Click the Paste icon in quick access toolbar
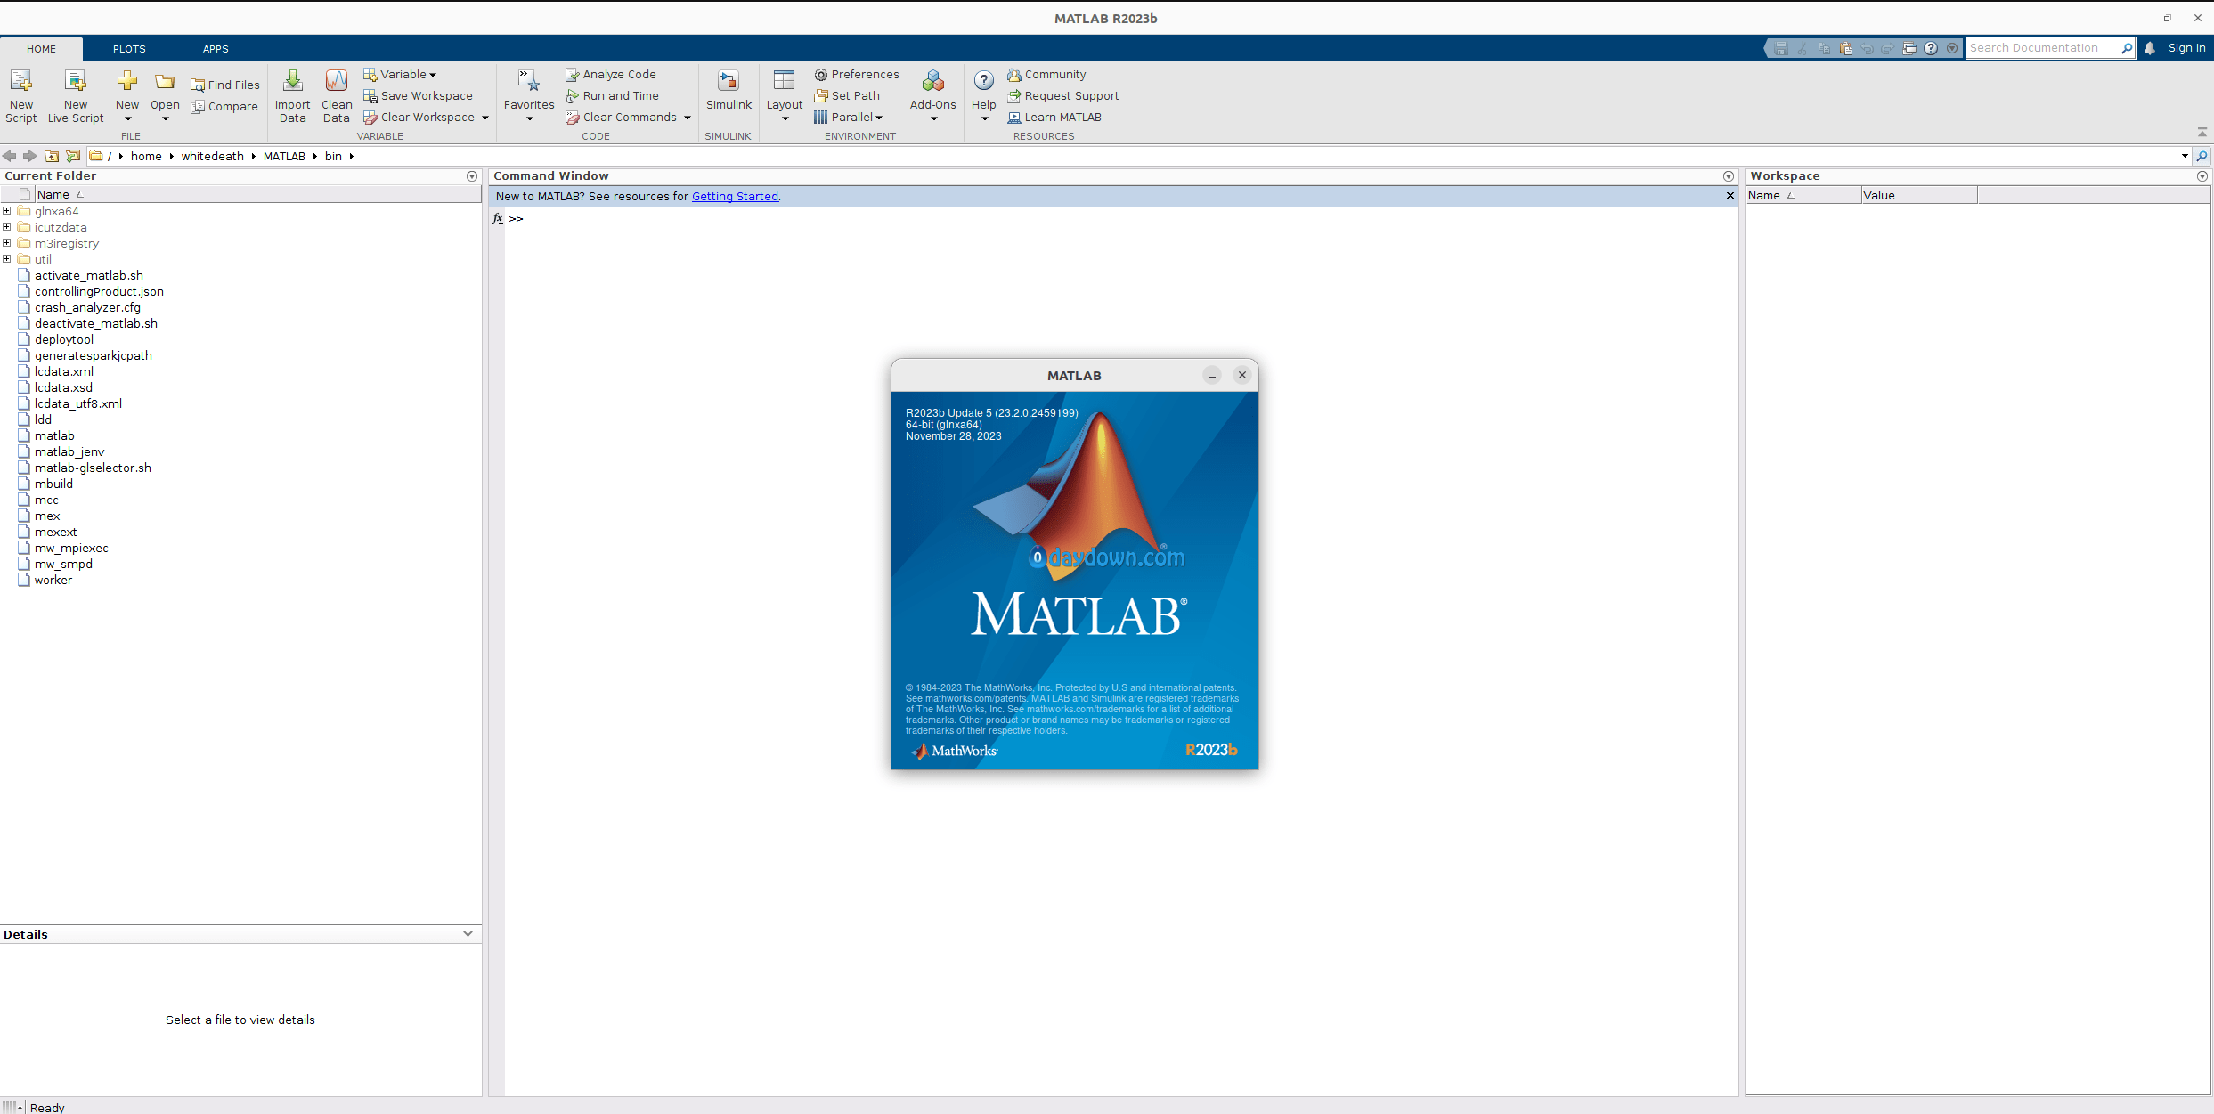The height and width of the screenshot is (1114, 2214). (x=1845, y=48)
